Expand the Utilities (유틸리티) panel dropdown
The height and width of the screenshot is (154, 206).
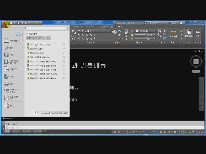175,42
